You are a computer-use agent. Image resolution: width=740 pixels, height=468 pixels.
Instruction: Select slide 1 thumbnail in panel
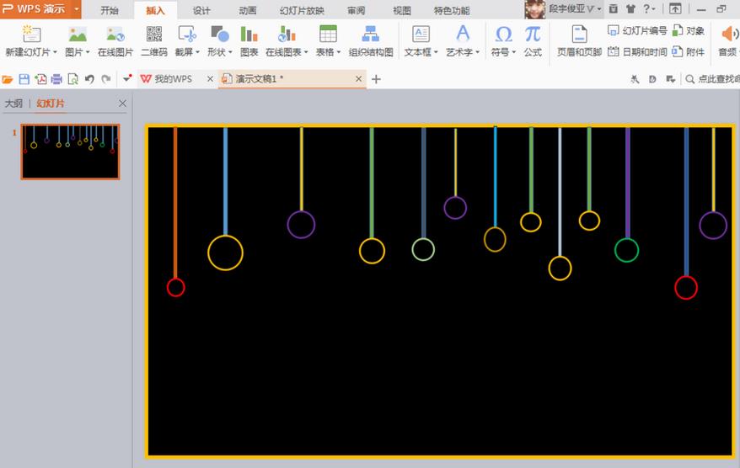[x=70, y=152]
